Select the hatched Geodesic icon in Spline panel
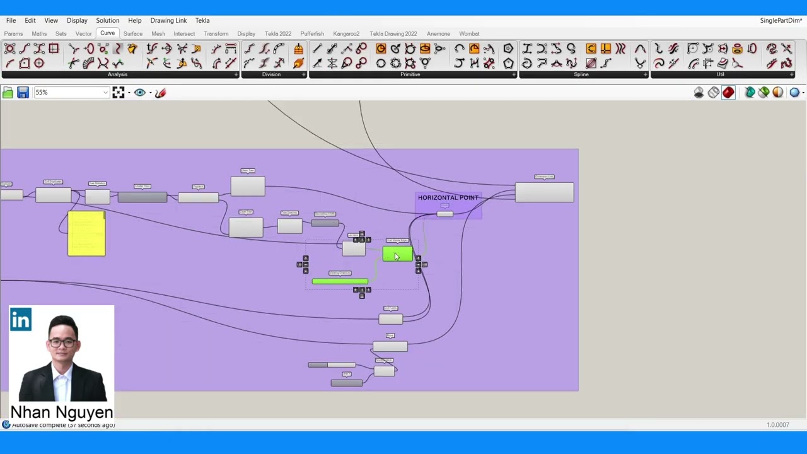 [591, 63]
